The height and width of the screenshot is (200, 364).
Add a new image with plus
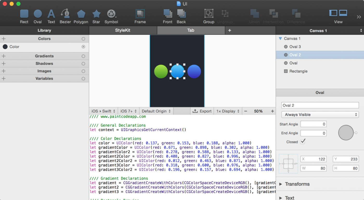(4, 71)
